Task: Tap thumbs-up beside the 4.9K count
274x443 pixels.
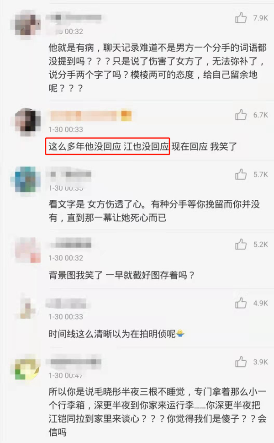Action: (x=241, y=303)
